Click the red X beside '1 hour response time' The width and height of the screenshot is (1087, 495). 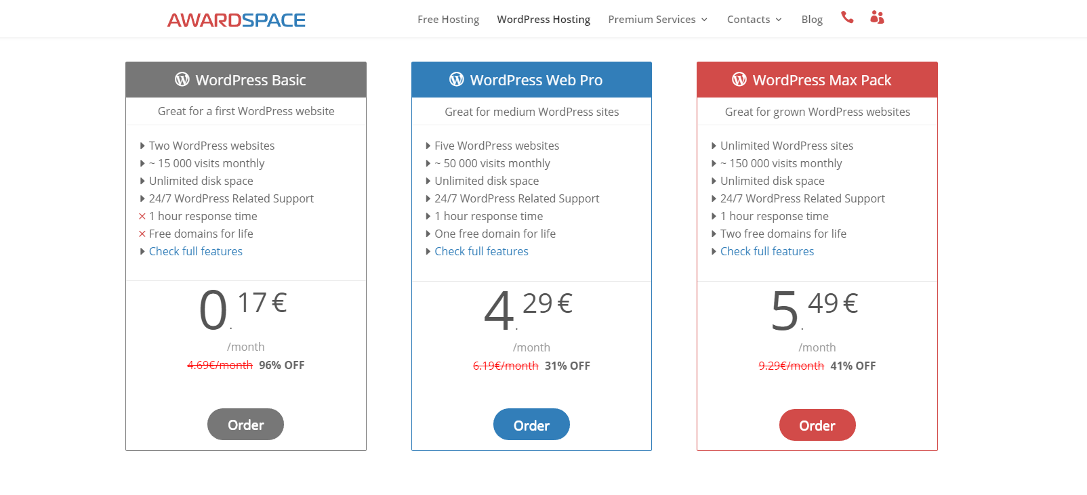coord(142,216)
